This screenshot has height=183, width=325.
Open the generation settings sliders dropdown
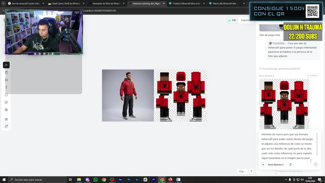pos(291,164)
